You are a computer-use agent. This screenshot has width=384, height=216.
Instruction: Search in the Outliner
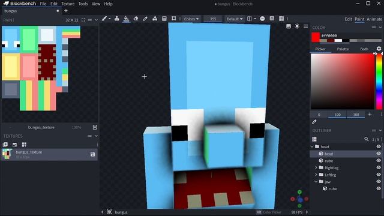point(367,139)
